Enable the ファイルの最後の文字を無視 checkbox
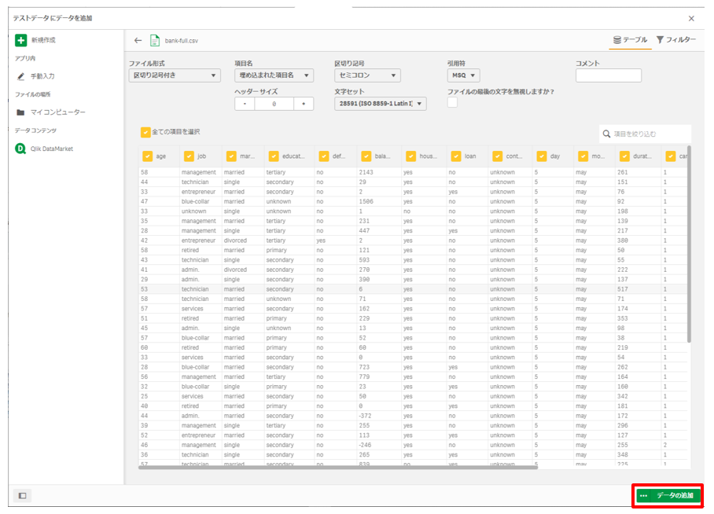 [x=453, y=105]
